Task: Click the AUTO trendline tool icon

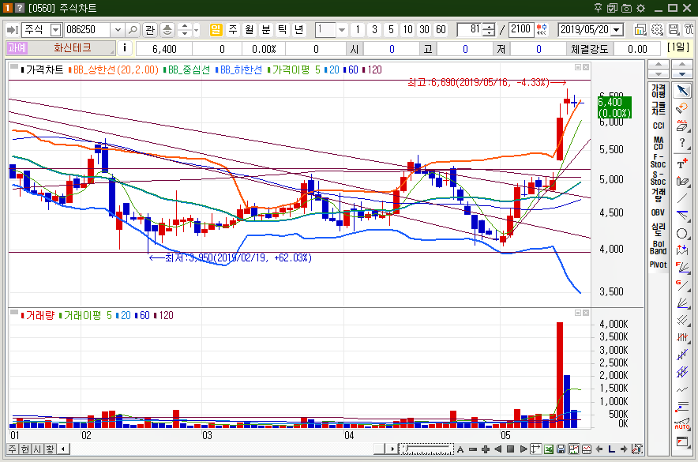Action: coord(682,424)
